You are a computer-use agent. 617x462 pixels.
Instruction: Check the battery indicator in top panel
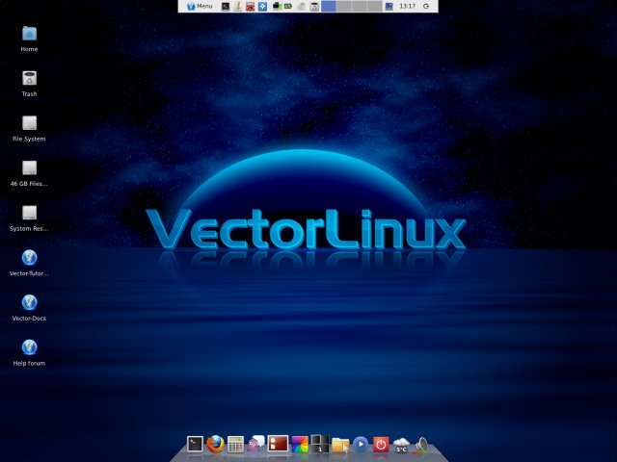point(287,7)
